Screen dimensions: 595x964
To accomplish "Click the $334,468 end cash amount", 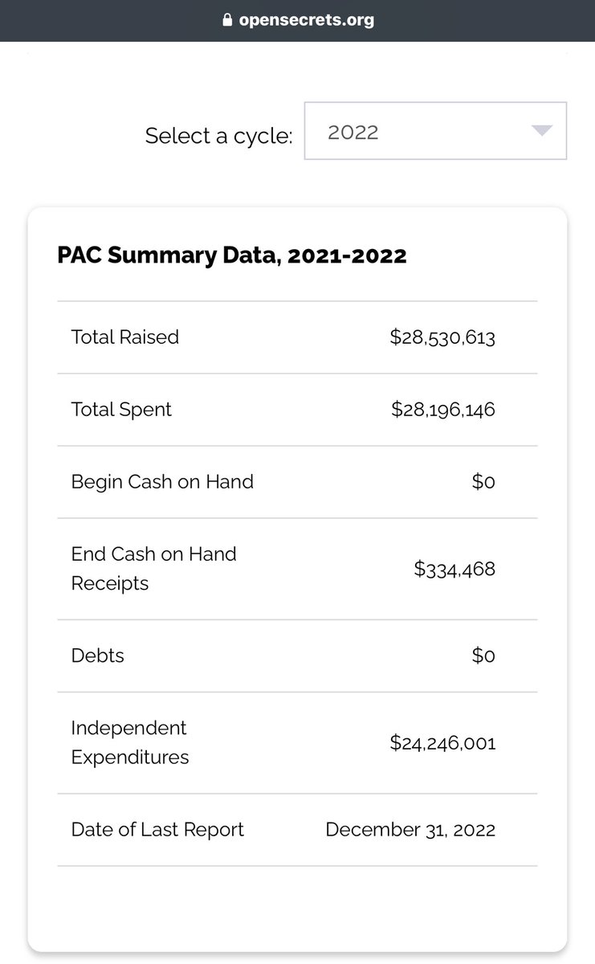I will pyautogui.click(x=454, y=570).
